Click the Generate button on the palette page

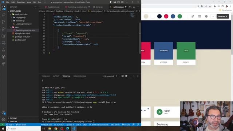[x=222, y=16]
